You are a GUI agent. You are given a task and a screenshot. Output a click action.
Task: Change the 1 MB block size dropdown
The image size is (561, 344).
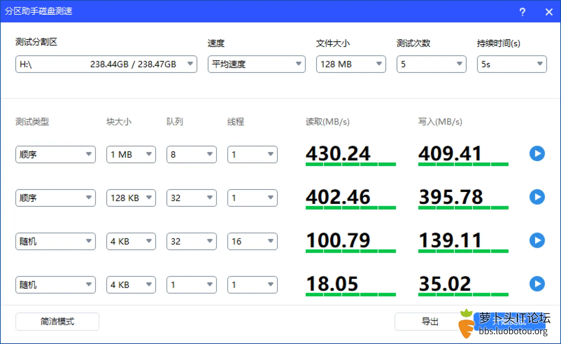tap(131, 154)
